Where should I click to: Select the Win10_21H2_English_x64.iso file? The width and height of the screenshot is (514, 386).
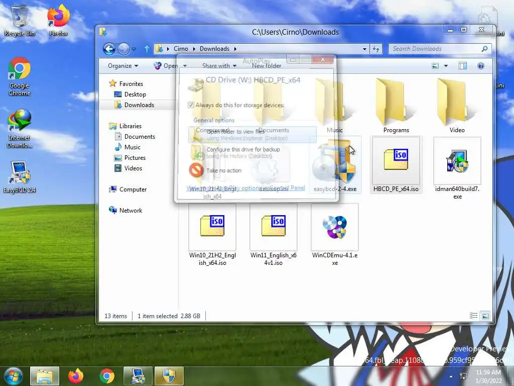point(212,234)
